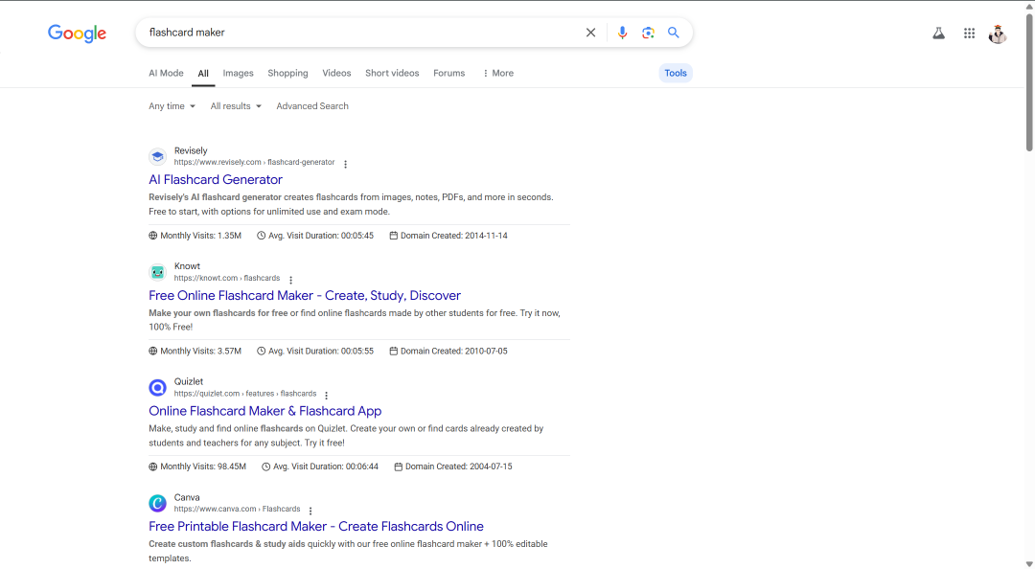Click the blue magnifier search icon
This screenshot has height=569, width=1035.
pos(674,33)
